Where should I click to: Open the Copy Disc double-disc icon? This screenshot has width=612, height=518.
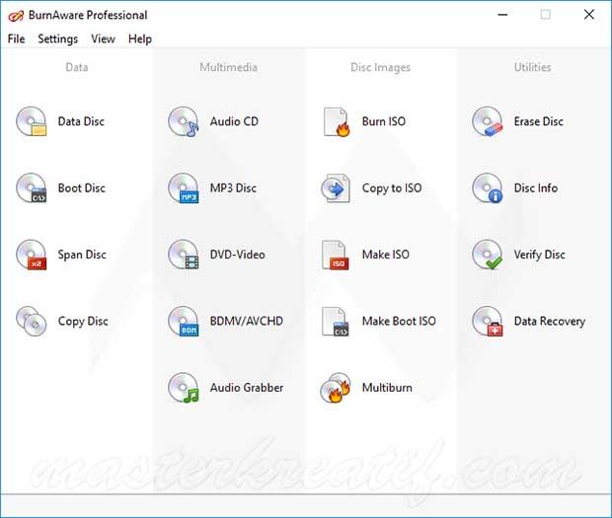coord(32,322)
